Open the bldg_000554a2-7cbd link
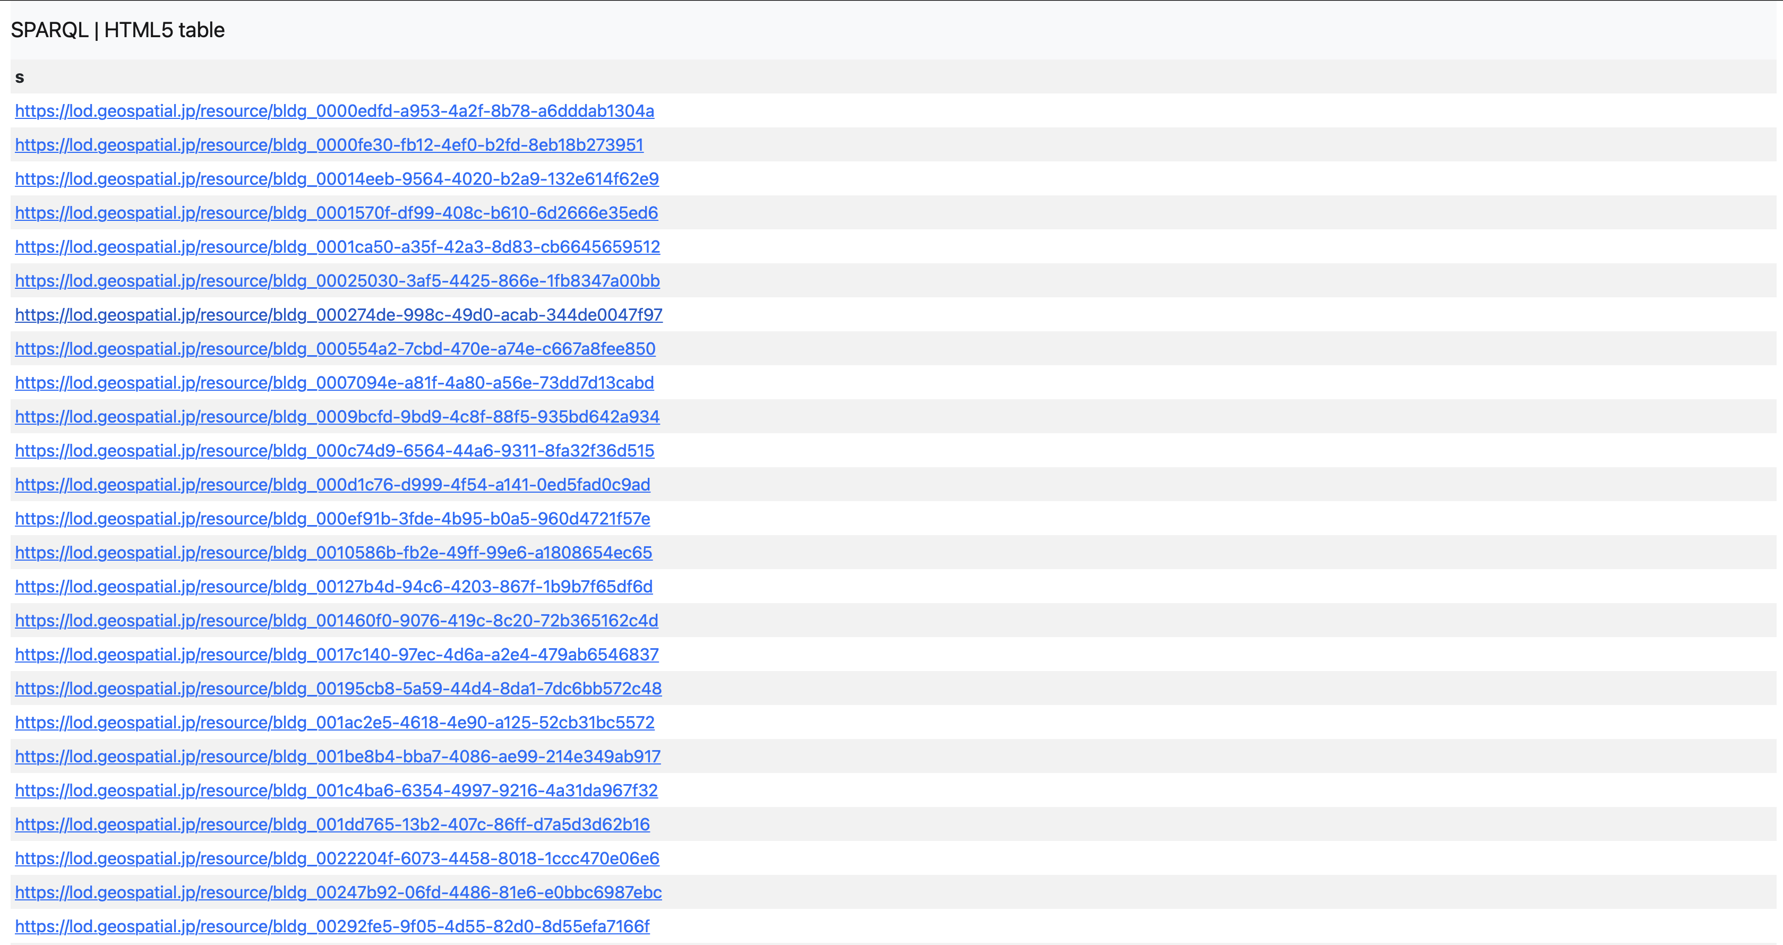Image resolution: width=1783 pixels, height=945 pixels. (335, 348)
